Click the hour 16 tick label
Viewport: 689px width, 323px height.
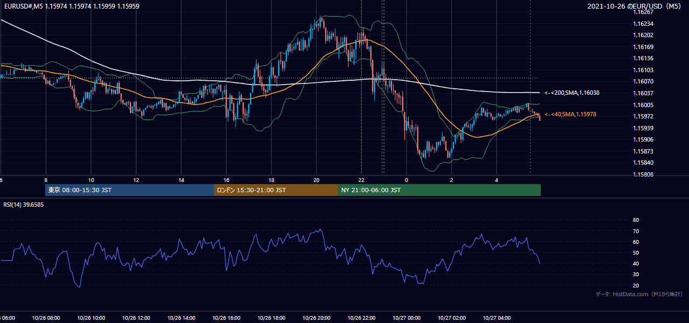point(226,180)
